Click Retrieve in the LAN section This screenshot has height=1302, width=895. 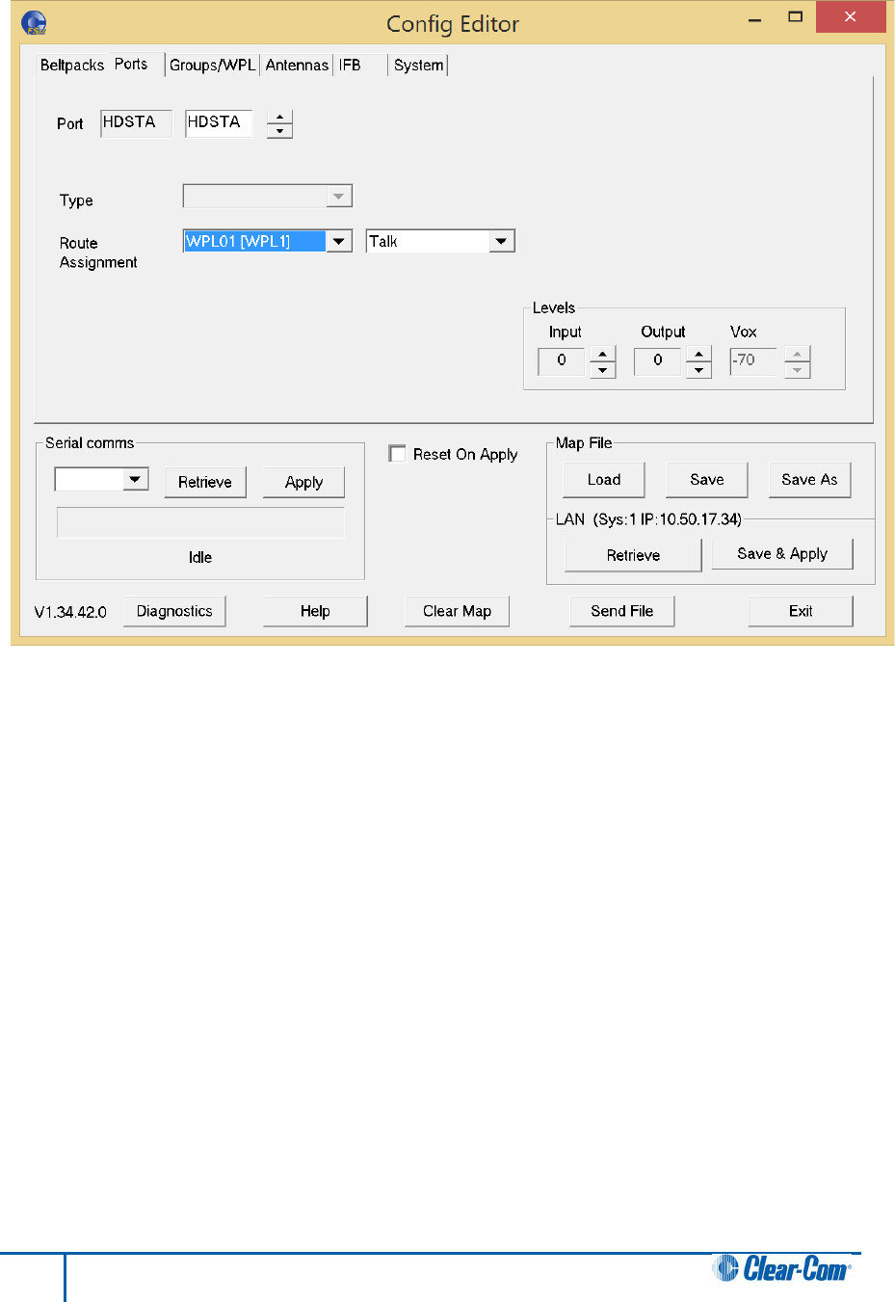click(634, 555)
